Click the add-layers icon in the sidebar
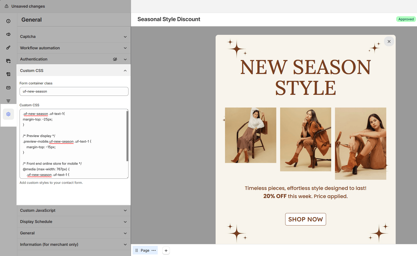Screen dimensions: 417x256 tap(8, 61)
